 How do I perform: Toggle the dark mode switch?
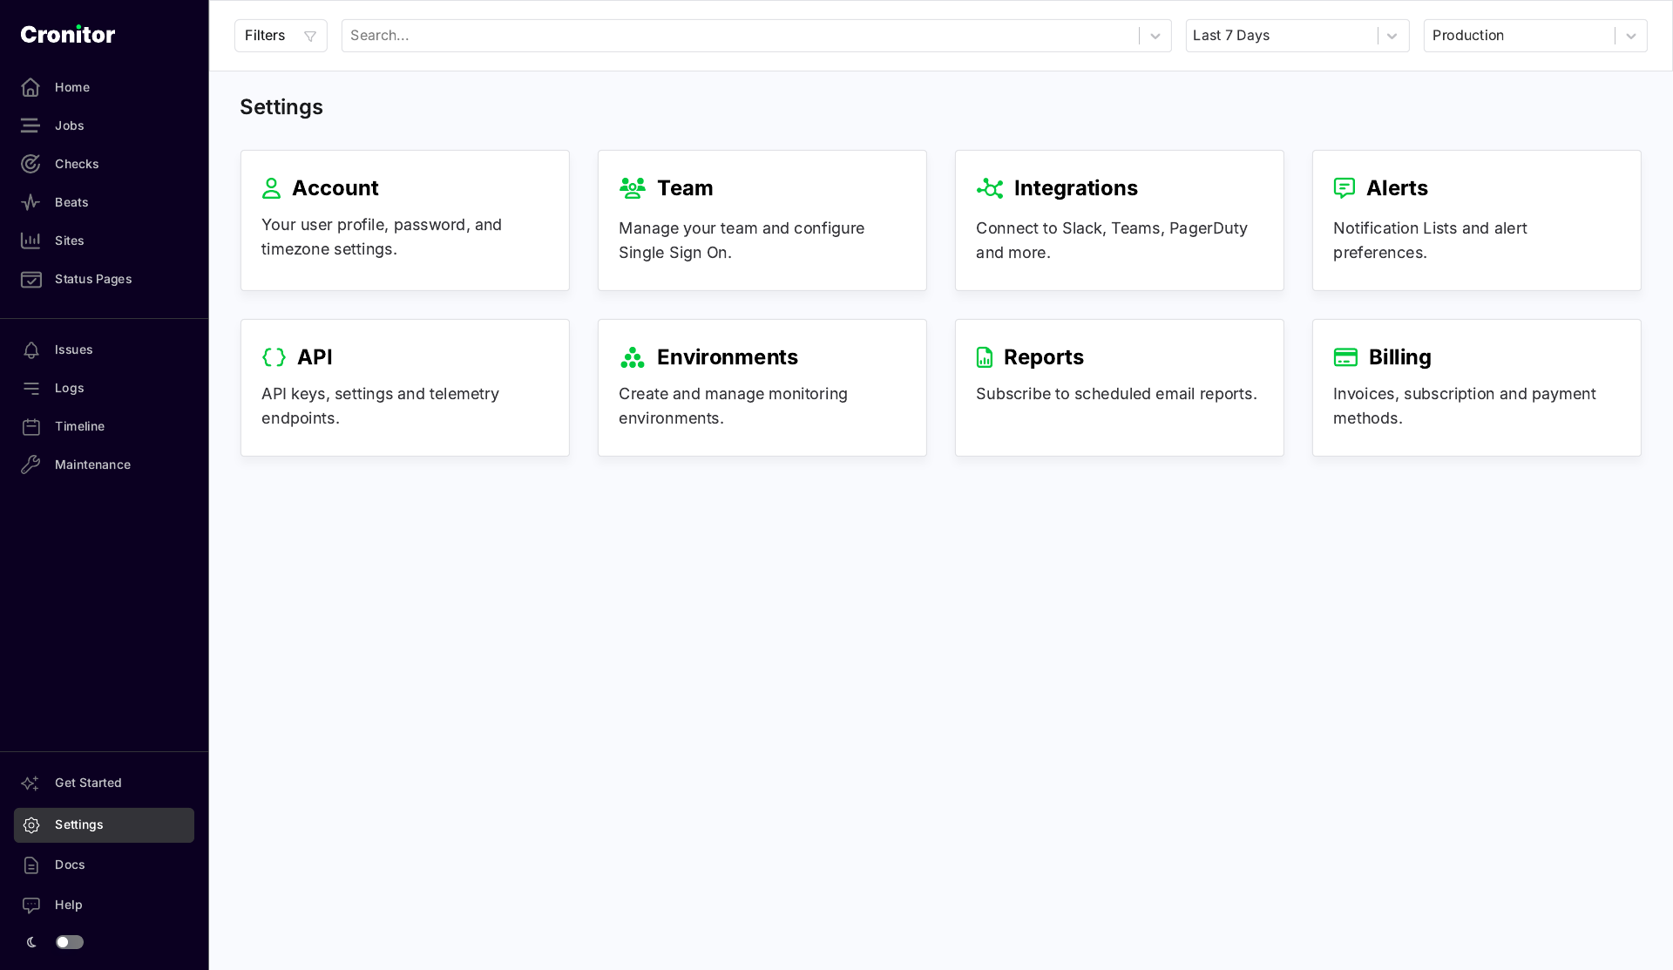click(x=70, y=942)
